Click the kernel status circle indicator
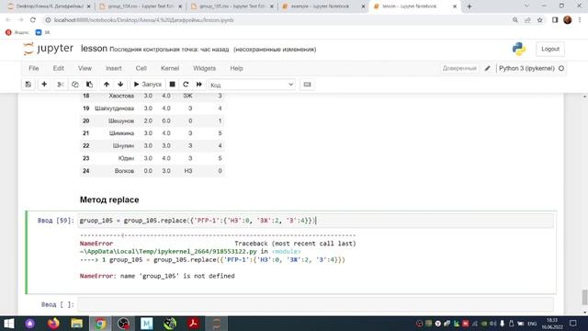This screenshot has height=331, width=588. 561,68
